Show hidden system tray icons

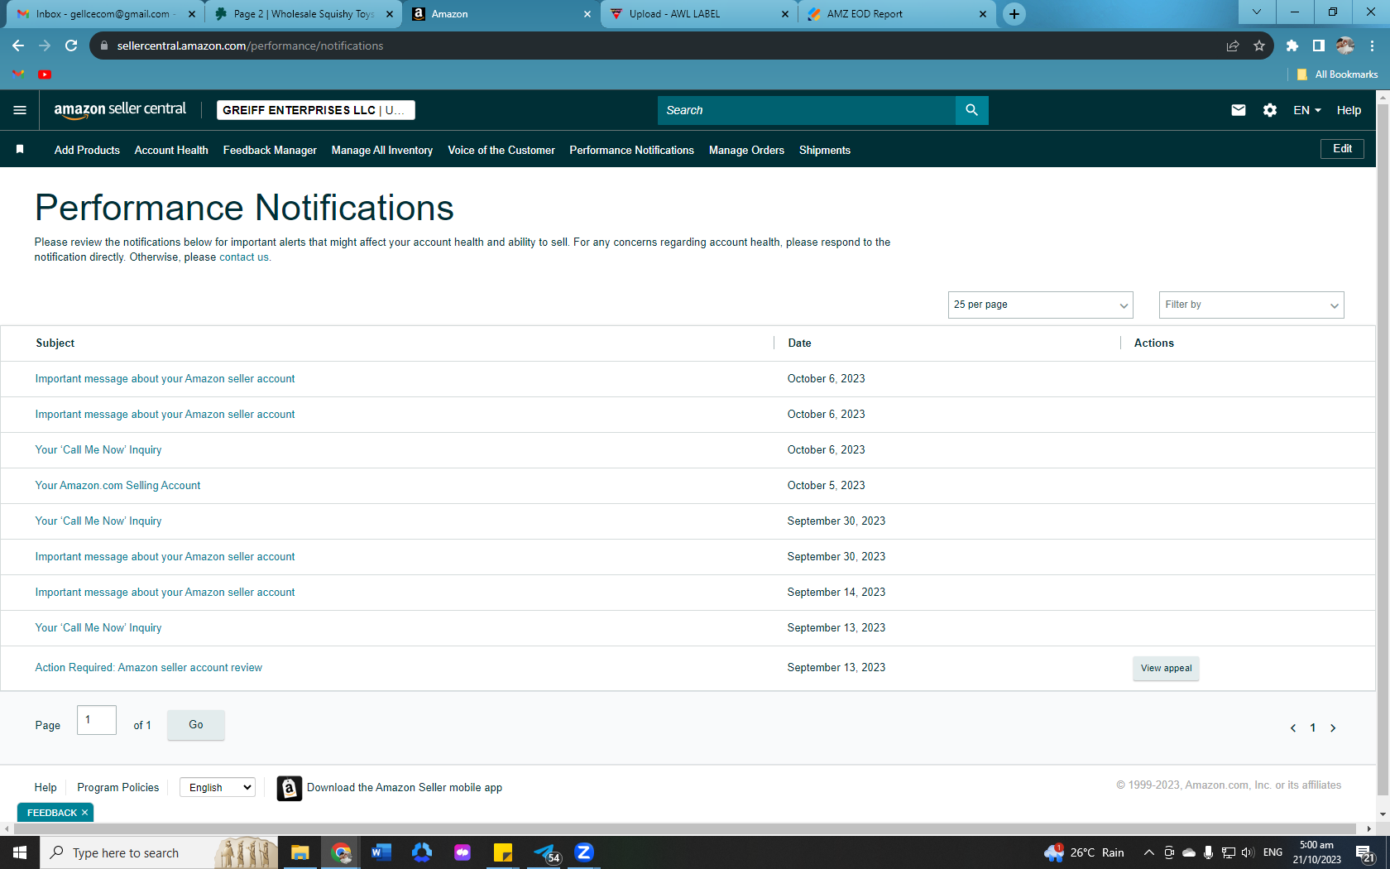click(1148, 852)
